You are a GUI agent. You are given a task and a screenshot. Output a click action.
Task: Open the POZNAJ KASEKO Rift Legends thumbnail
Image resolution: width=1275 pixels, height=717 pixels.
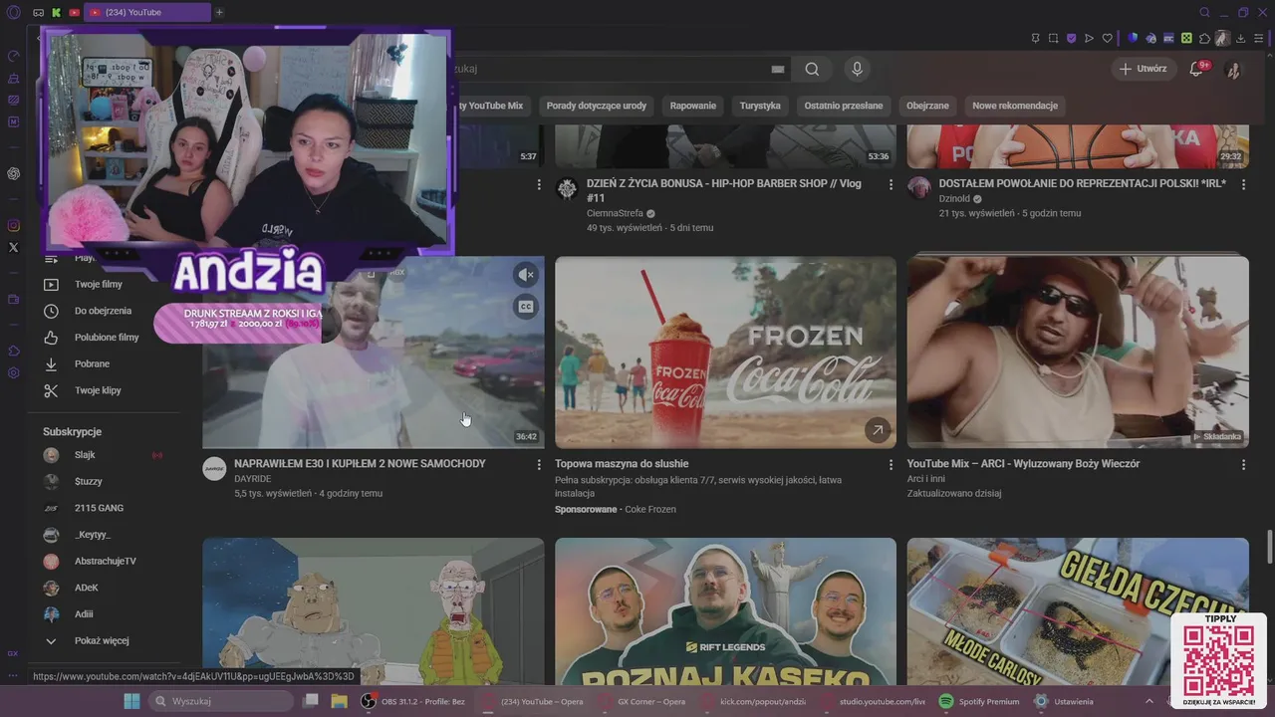(725, 611)
